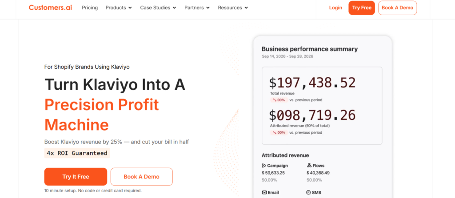Click the hero Book A Demo button
The width and height of the screenshot is (455, 198).
[141, 177]
